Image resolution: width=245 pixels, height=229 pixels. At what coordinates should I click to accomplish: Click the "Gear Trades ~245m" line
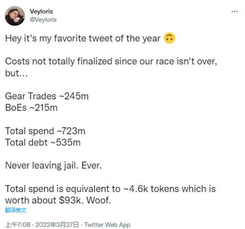tap(47, 96)
